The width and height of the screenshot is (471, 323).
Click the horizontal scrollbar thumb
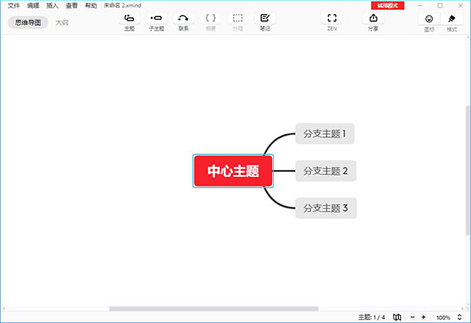tap(214, 309)
